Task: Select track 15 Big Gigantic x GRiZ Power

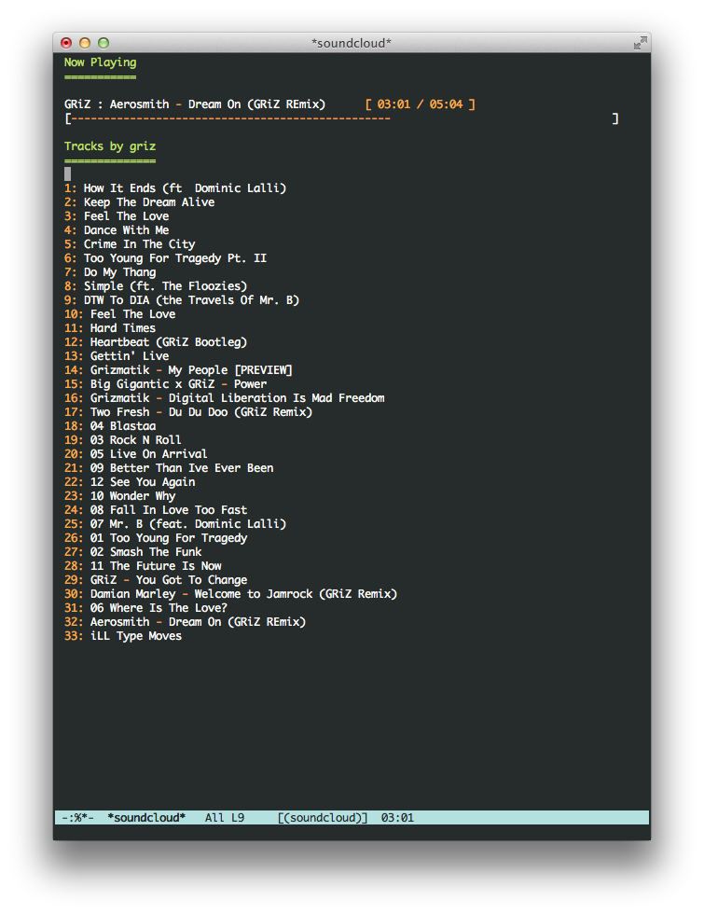Action: click(x=166, y=384)
